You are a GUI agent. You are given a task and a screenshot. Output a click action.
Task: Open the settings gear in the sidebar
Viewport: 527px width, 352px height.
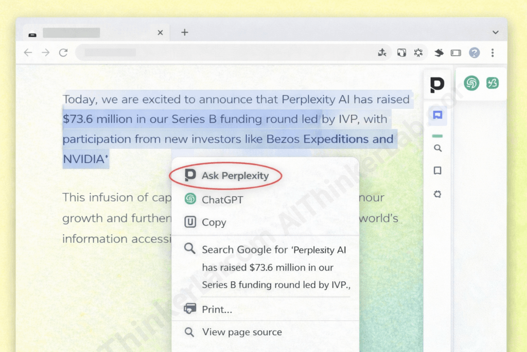pos(437,194)
